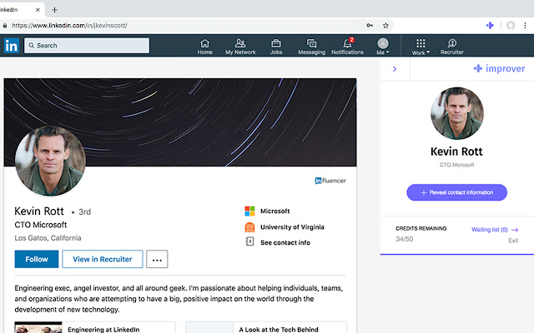This screenshot has width=534, height=333.
Task: Open the Recruiter icon
Action: click(x=452, y=47)
